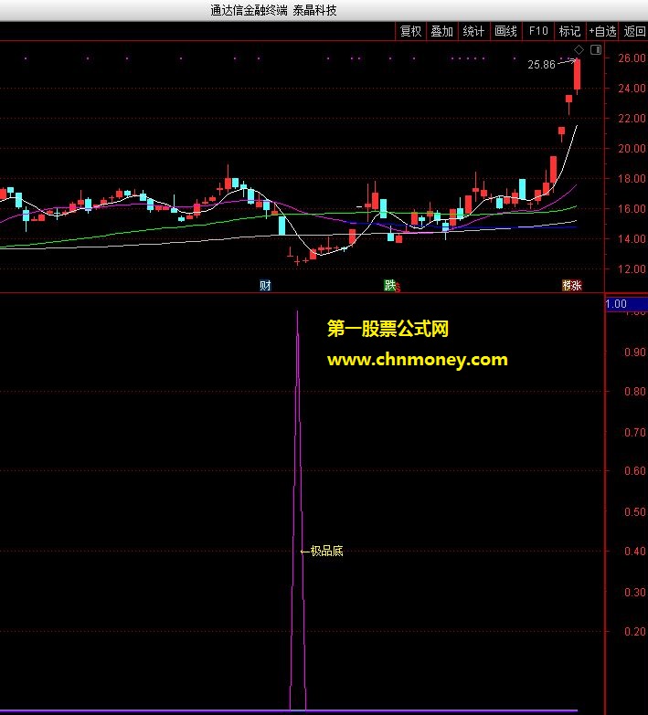
Task: Open F10 company information
Action: pyautogui.click(x=538, y=31)
